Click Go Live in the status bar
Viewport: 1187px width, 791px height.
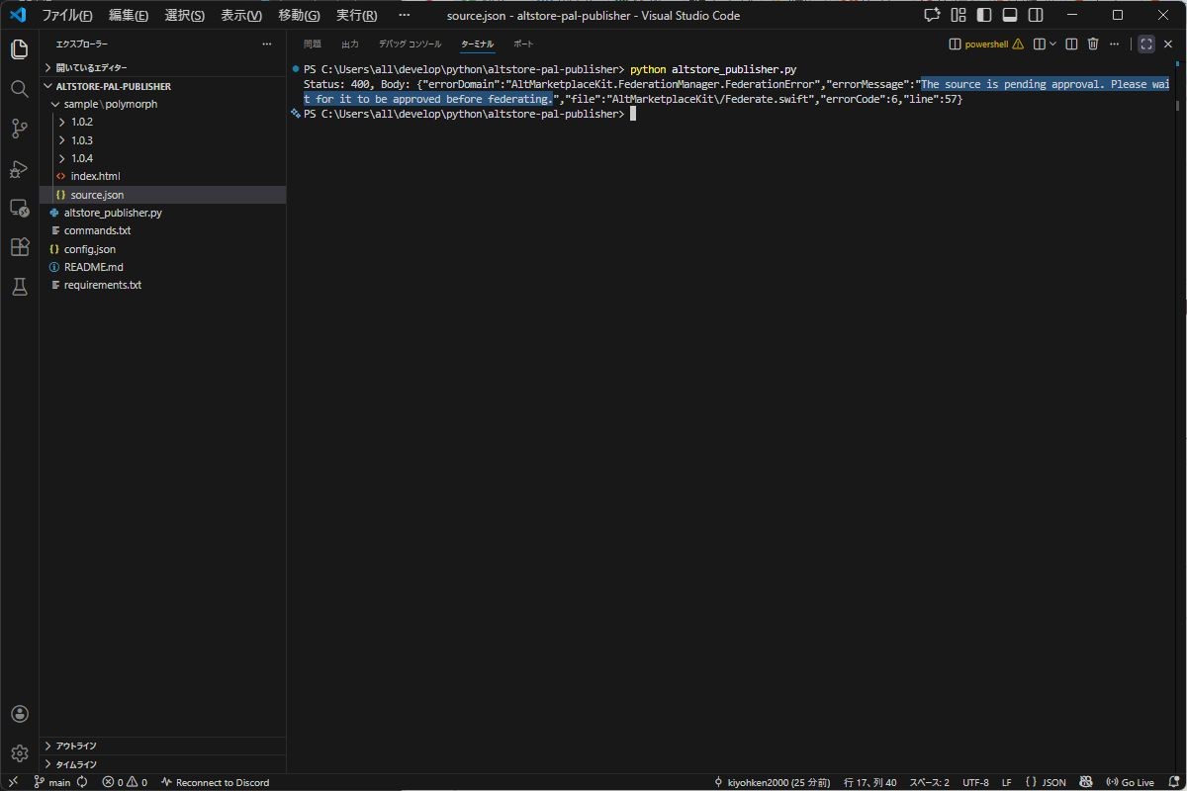coord(1130,782)
